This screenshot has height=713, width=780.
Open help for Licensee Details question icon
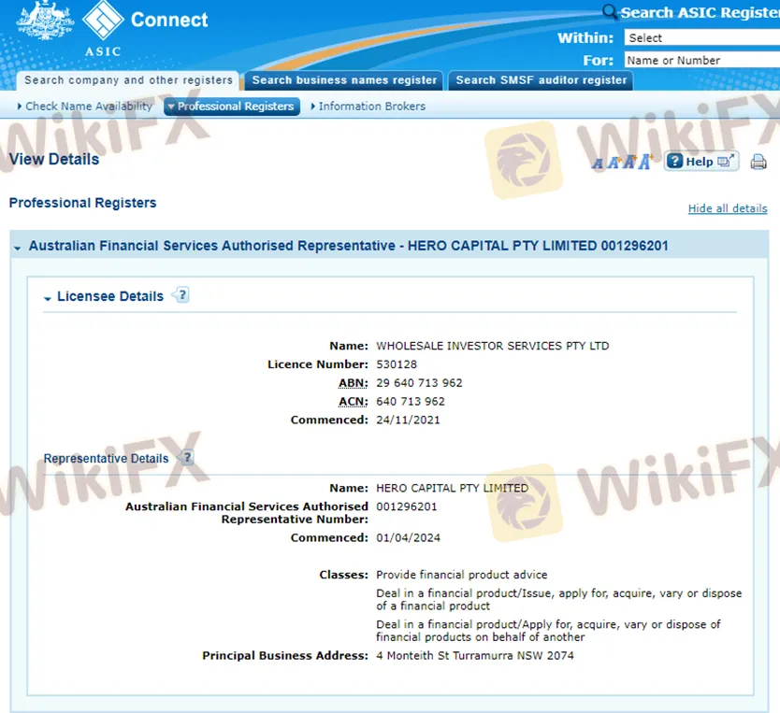181,295
